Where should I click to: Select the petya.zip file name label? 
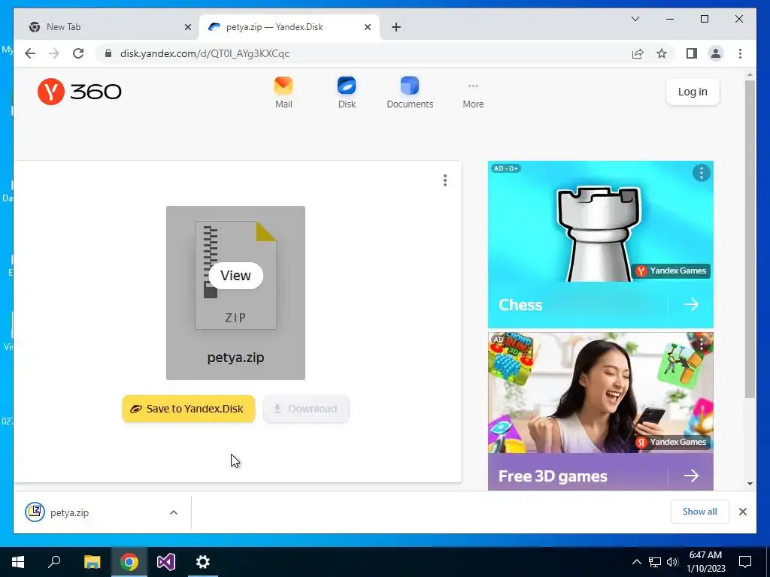[x=235, y=357]
